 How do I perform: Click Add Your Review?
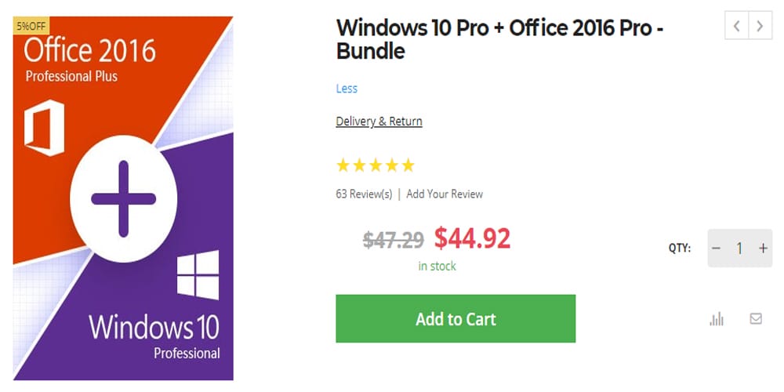[445, 194]
